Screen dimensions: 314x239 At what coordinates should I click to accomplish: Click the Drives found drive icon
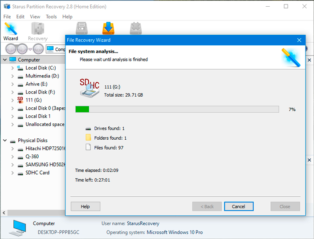pos(88,129)
